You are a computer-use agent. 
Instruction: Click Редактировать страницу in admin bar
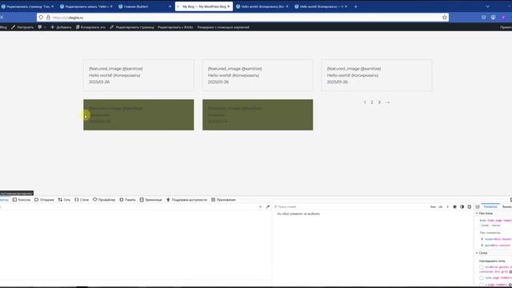pyautogui.click(x=131, y=27)
